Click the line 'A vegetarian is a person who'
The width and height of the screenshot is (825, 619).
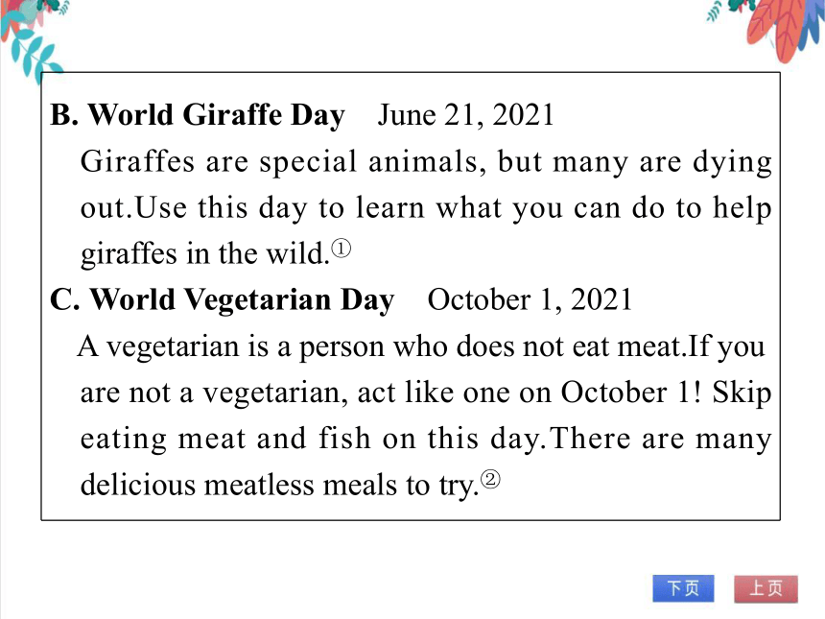[x=421, y=347]
